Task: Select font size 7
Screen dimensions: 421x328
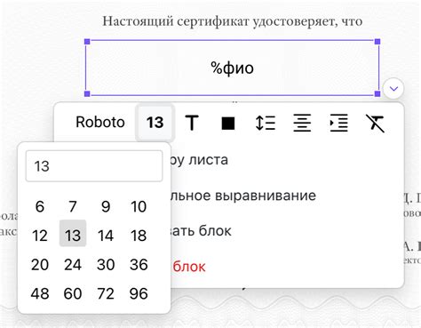Action: (73, 206)
